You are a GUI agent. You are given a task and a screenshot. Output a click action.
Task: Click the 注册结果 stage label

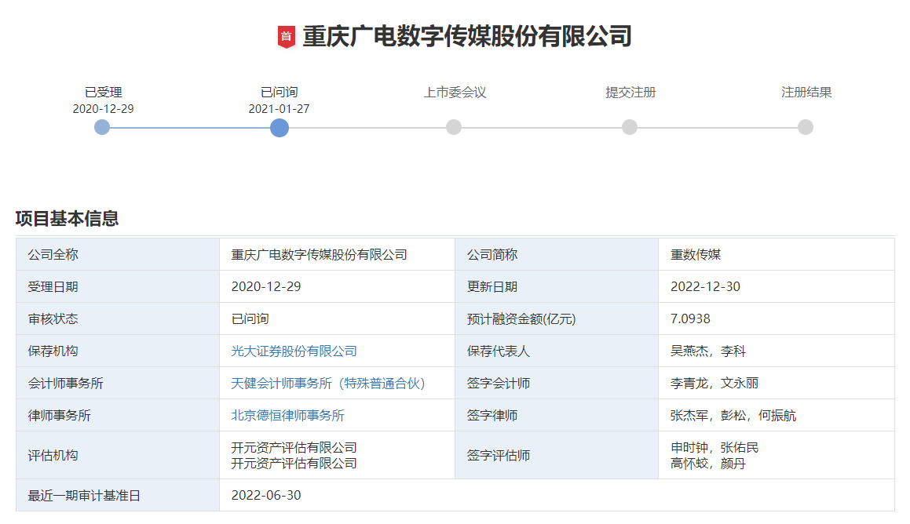point(806,92)
